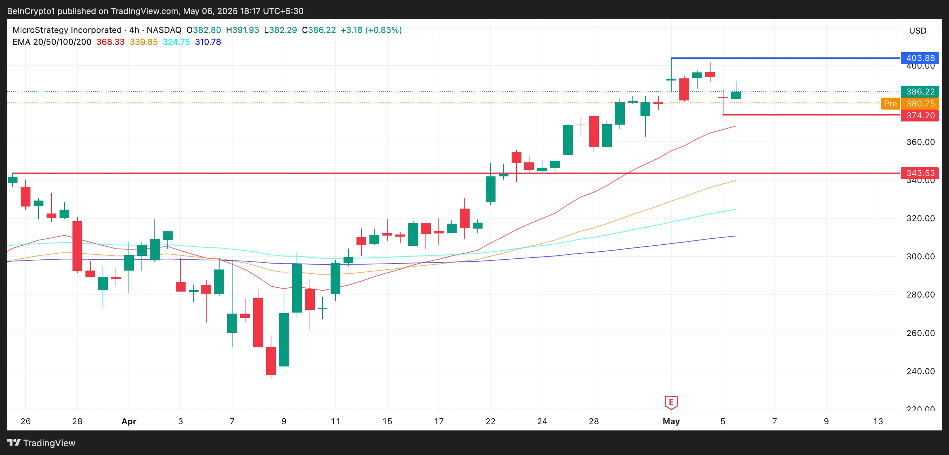Select the 386.22 current price label
This screenshot has width=949, height=455.
click(920, 91)
